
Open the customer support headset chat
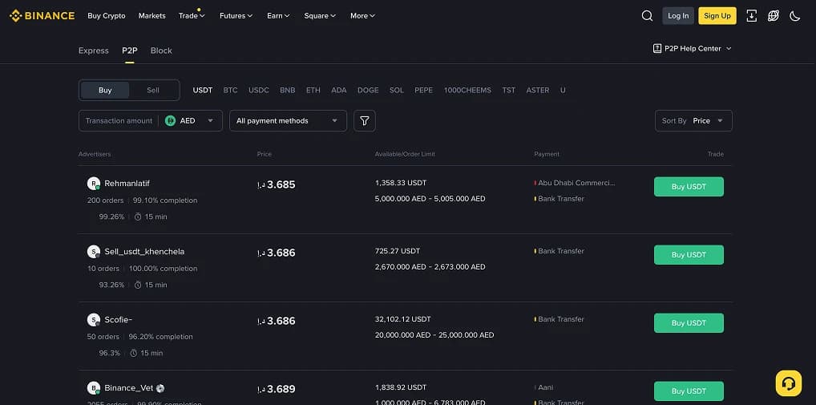[789, 383]
